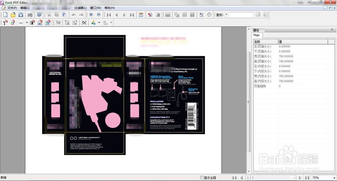Click the colored shapes arrange icon
This screenshot has height=181, width=337.
pyautogui.click(x=93, y=23)
